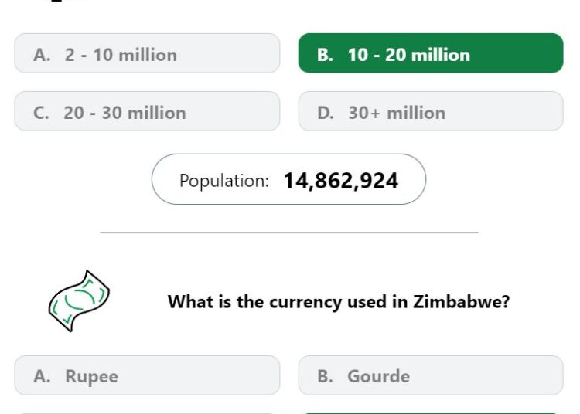This screenshot has width=580, height=414.
Task: Click the letter 'A.' beside Rupee
Action: tap(42, 376)
